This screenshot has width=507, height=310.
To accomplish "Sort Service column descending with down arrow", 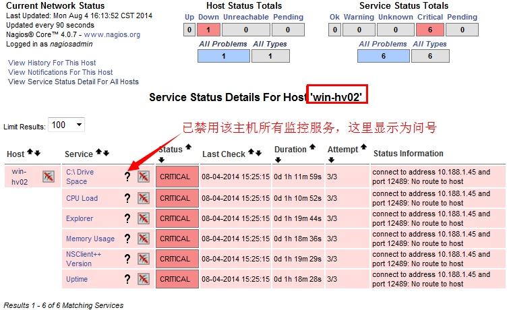I will [x=106, y=153].
